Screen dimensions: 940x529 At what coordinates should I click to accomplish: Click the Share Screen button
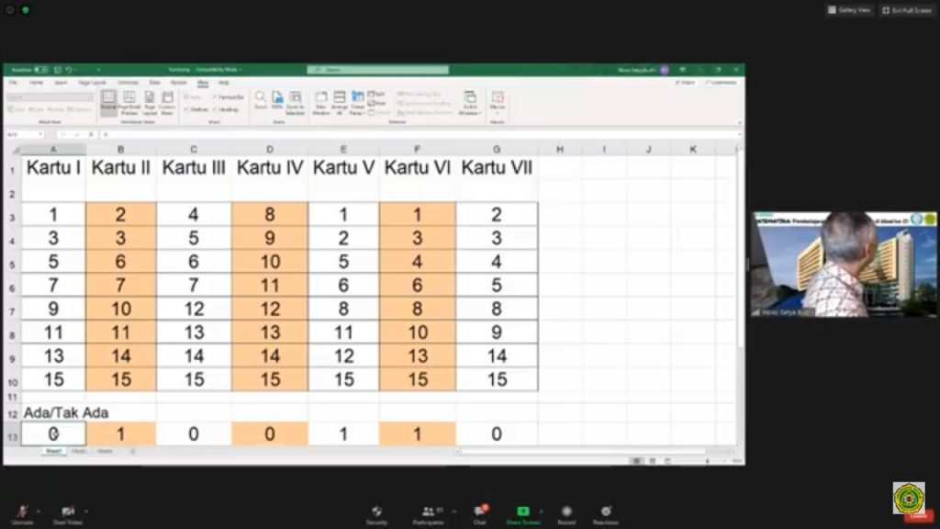pyautogui.click(x=523, y=514)
